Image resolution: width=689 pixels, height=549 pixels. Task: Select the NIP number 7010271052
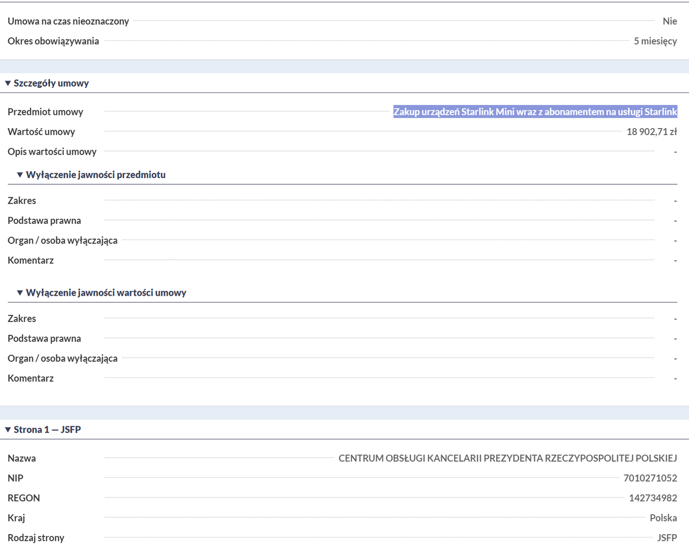click(651, 478)
